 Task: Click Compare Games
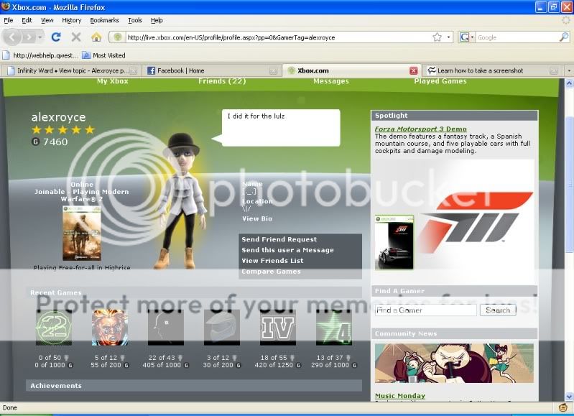pos(271,272)
